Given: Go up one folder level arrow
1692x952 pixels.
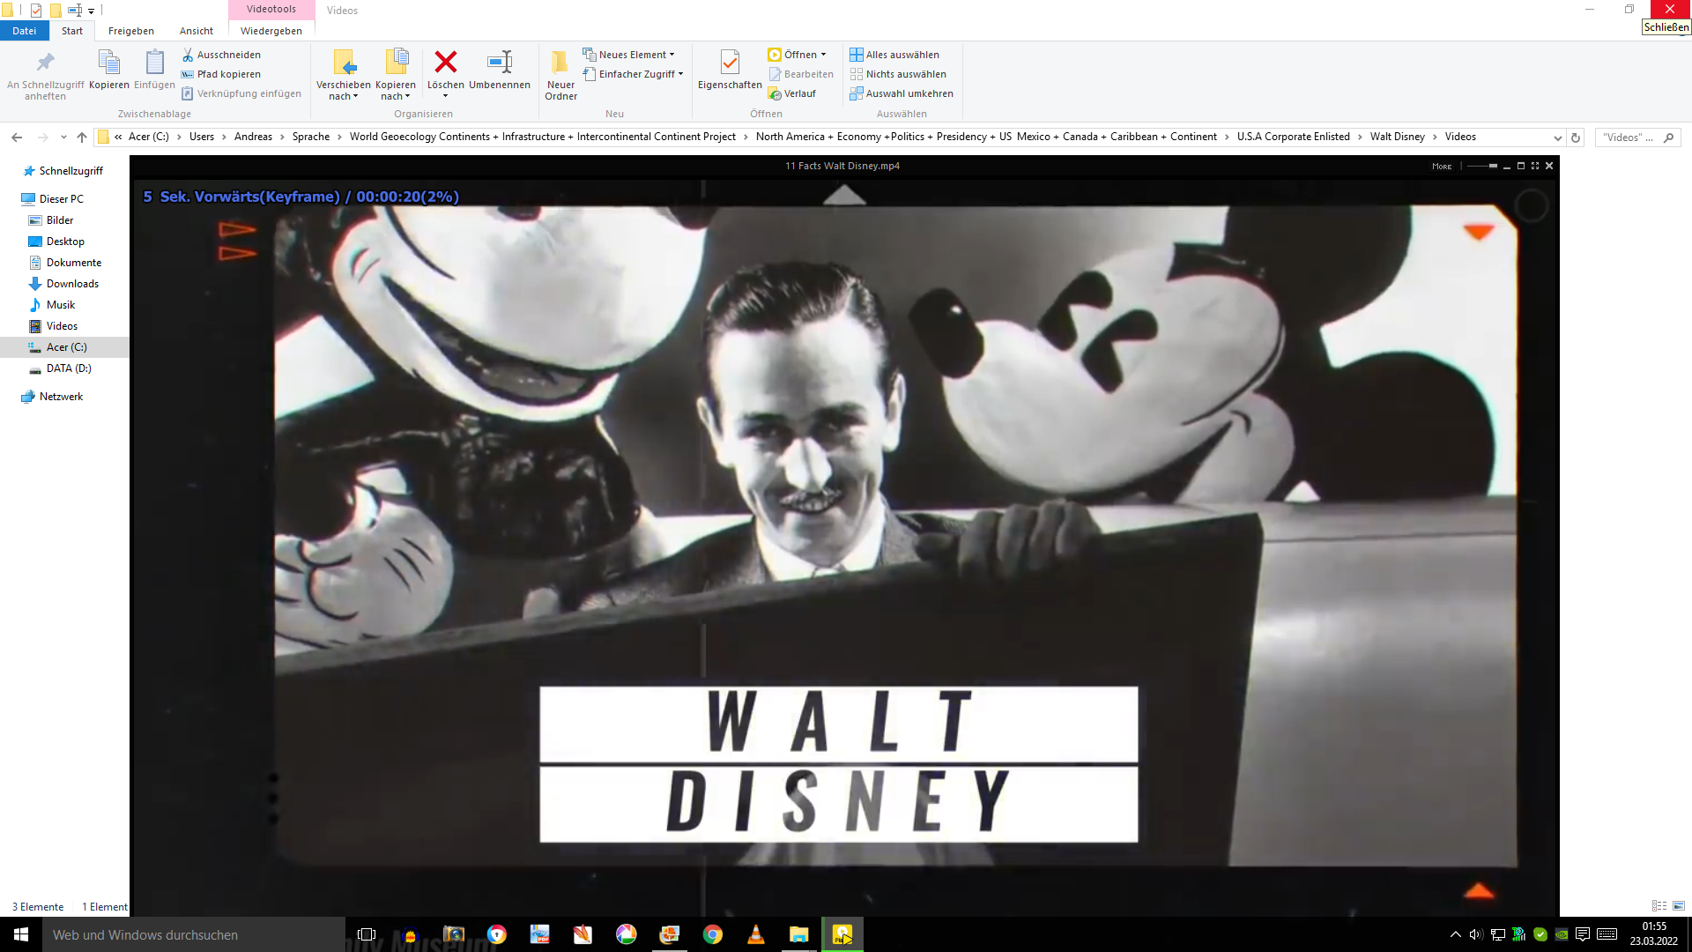Looking at the screenshot, I should (82, 138).
